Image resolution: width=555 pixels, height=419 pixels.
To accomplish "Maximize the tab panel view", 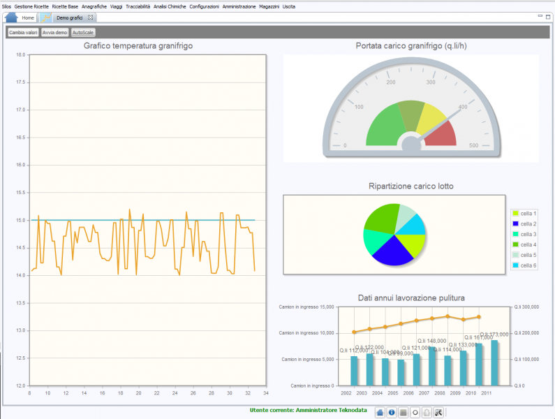I will (548, 17).
